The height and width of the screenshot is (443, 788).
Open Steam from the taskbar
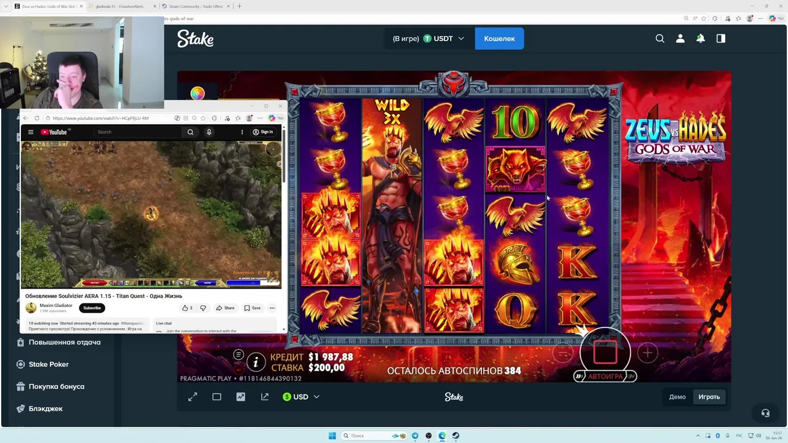click(x=456, y=436)
